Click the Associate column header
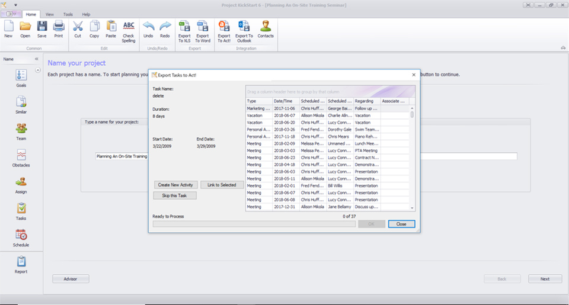This screenshot has height=305, width=569. 395,101
